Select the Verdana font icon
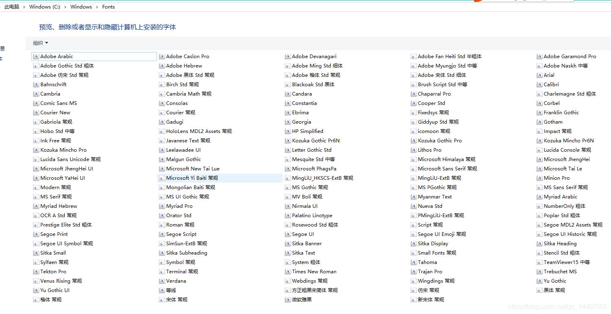 tap(162, 281)
